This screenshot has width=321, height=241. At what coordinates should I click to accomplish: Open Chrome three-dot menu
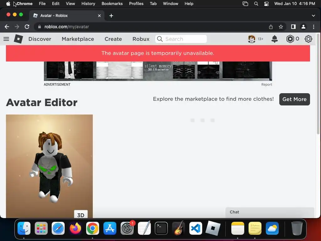[313, 27]
